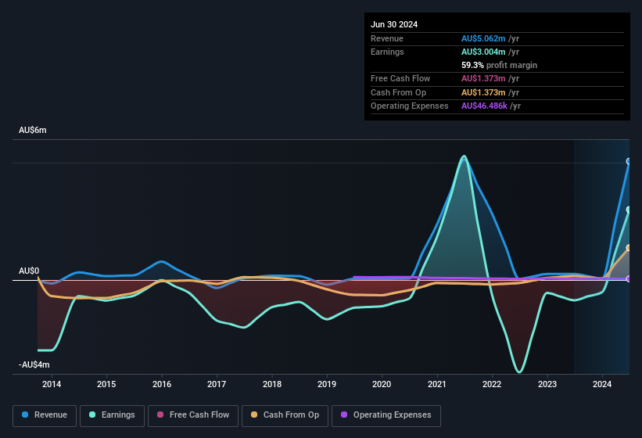Image resolution: width=642 pixels, height=438 pixels.
Task: Click the AU$6m y-axis label
Action: (x=33, y=130)
